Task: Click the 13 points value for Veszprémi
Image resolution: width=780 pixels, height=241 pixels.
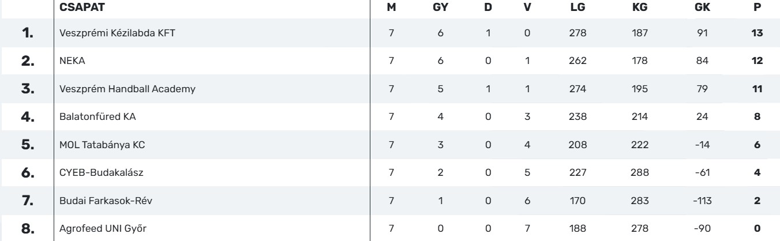Action: point(757,33)
